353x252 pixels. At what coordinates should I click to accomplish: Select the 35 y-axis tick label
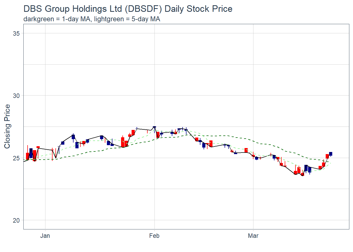[x=16, y=34]
